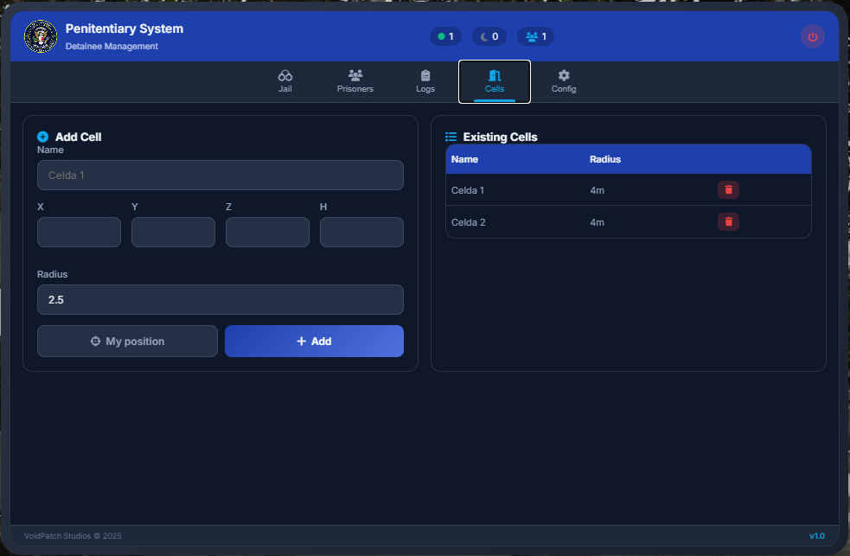Delete Celda 2 using trash icon
This screenshot has height=556, width=850.
728,222
